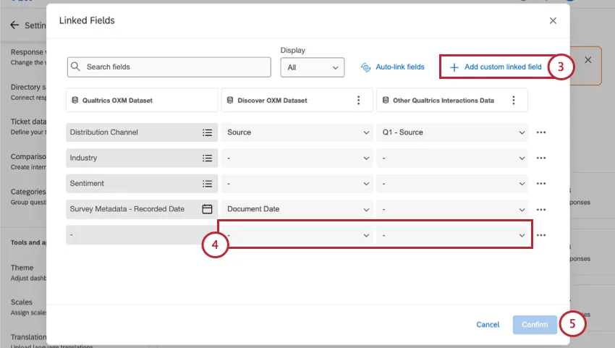Open the Distribution Channel row more options
The width and height of the screenshot is (615, 348).
coord(540,132)
